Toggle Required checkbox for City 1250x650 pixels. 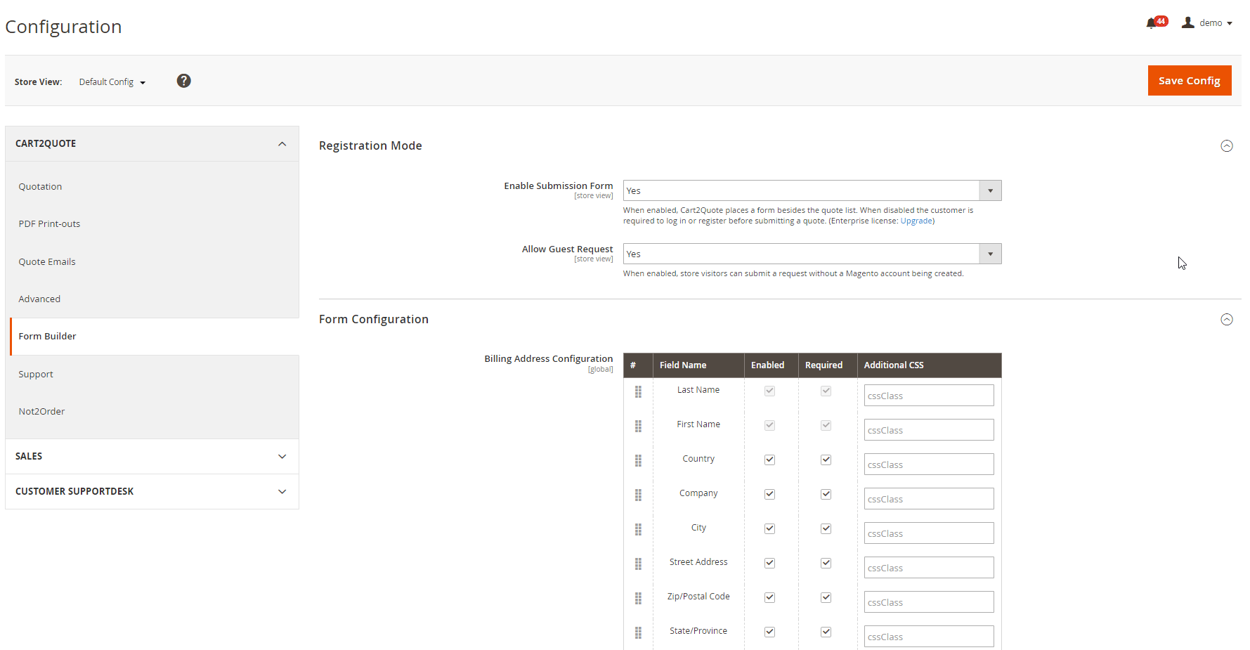(826, 528)
